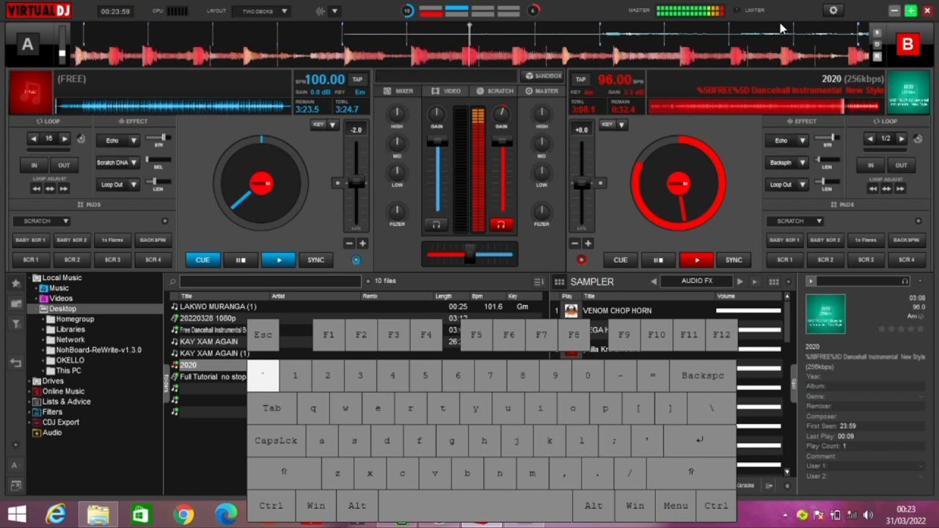939x528 pixels.
Task: Open TWO DECKS layout dropdown
Action: tap(262, 11)
